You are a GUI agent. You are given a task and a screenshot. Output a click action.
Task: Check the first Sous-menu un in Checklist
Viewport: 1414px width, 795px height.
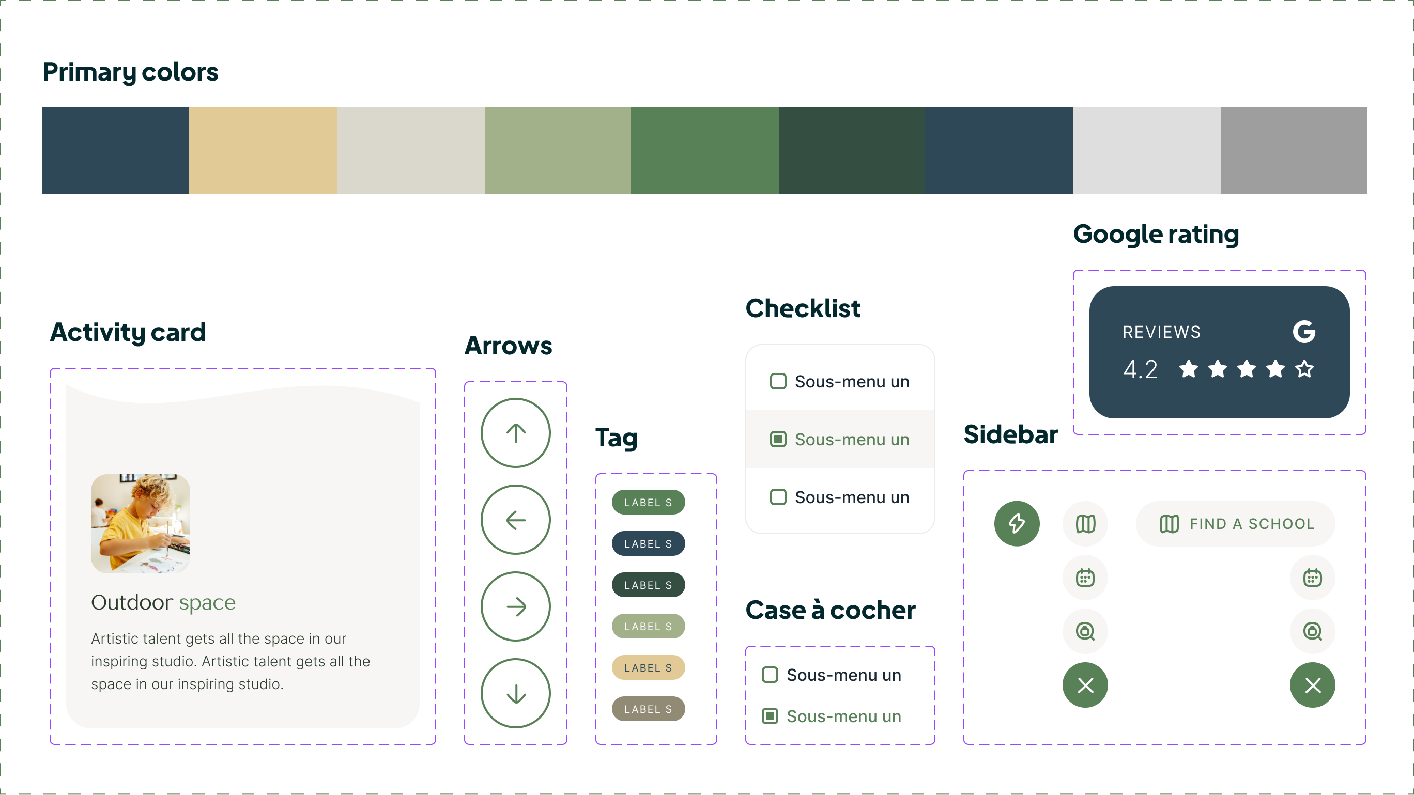coord(778,381)
